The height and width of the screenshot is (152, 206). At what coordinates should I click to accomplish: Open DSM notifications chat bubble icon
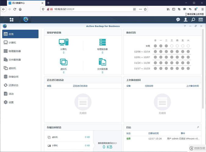178,19
